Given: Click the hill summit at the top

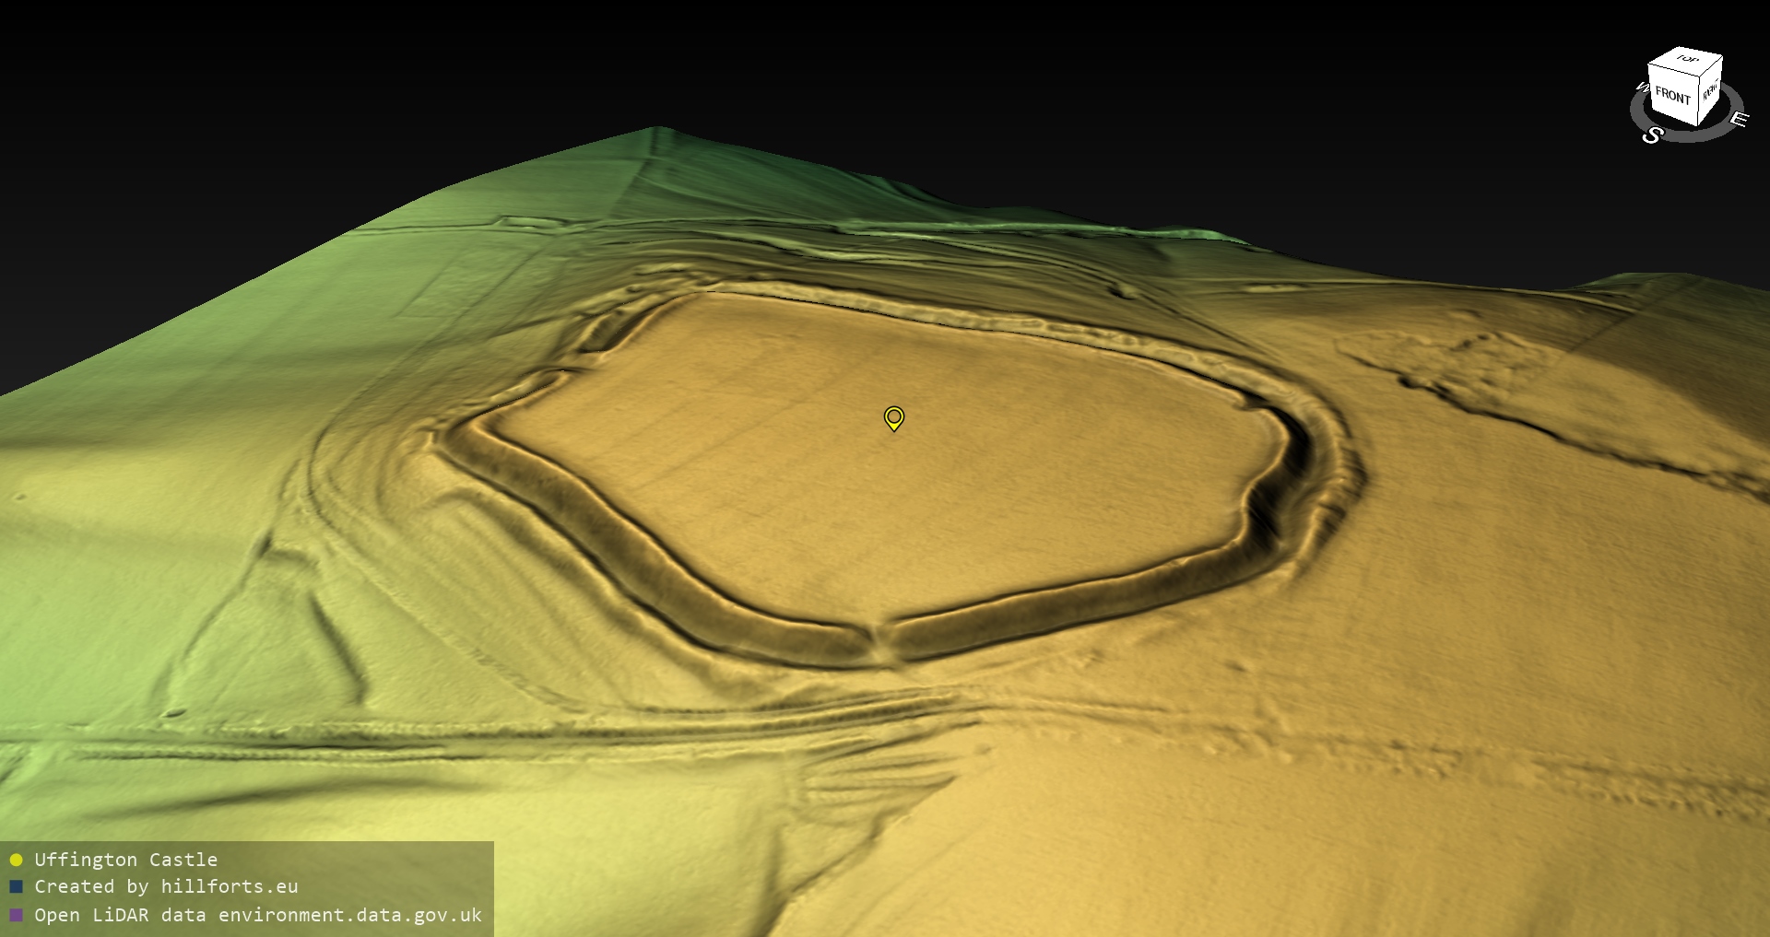Looking at the screenshot, I should (x=657, y=132).
